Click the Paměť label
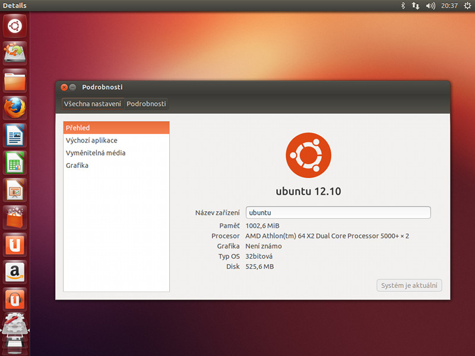 coord(229,226)
